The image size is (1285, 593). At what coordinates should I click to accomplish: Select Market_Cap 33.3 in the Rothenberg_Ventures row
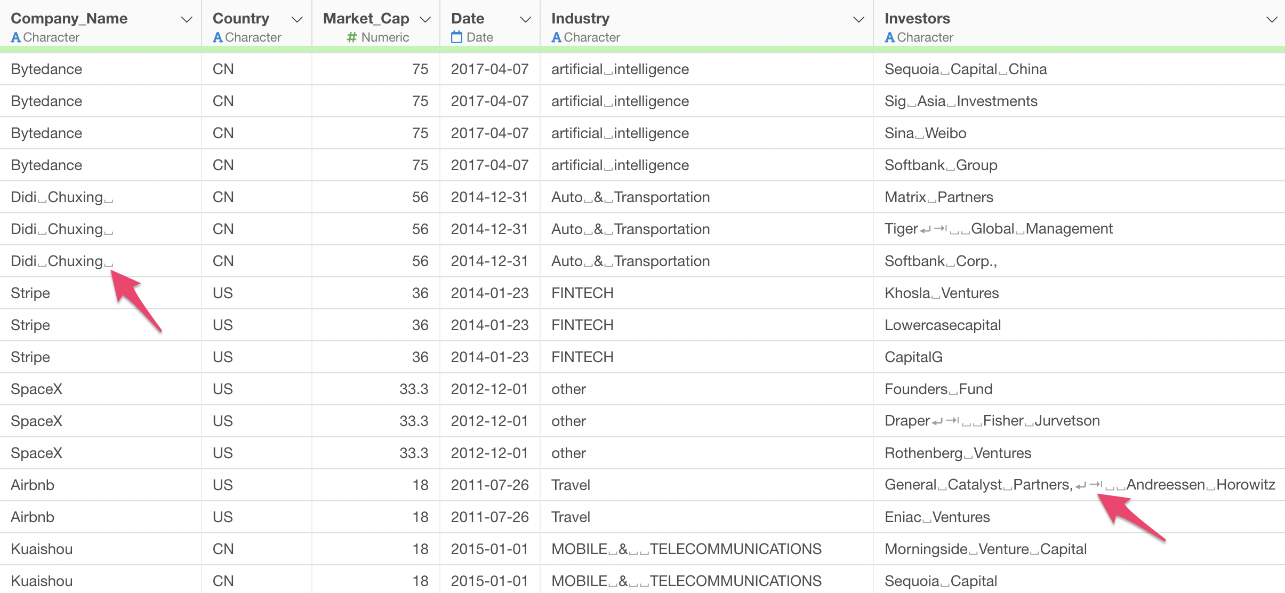[376, 453]
